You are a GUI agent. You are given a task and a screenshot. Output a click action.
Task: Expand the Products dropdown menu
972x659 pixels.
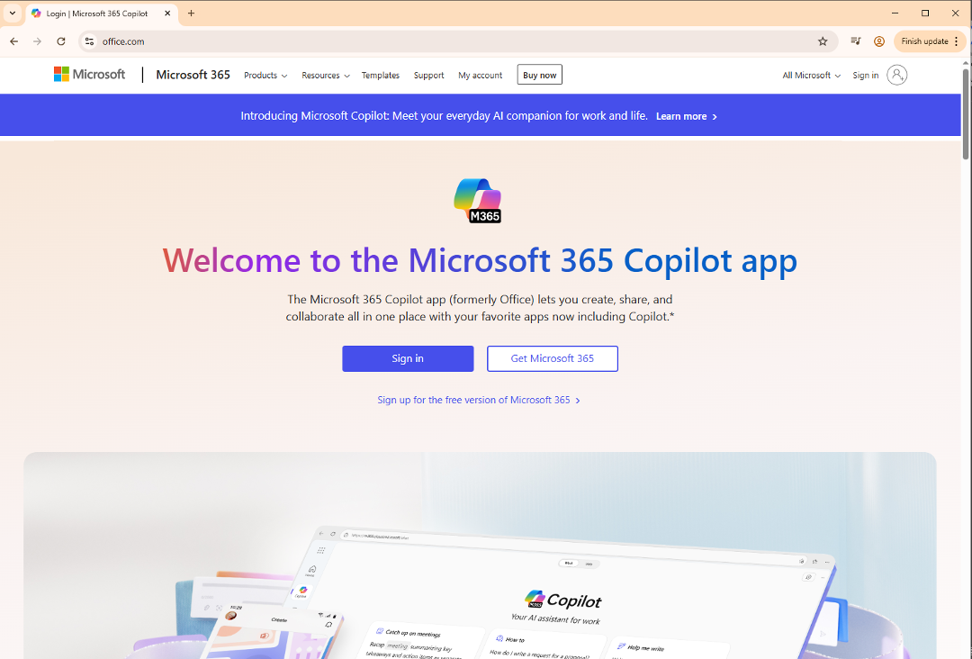[x=265, y=76]
